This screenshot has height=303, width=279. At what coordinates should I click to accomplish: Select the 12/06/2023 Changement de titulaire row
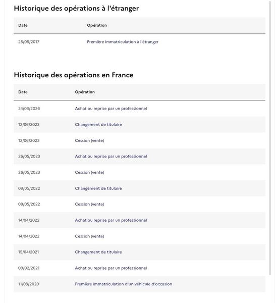click(139, 124)
